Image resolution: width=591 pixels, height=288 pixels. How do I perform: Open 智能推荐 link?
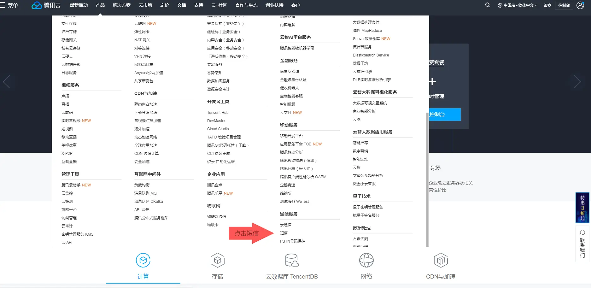tap(360, 143)
